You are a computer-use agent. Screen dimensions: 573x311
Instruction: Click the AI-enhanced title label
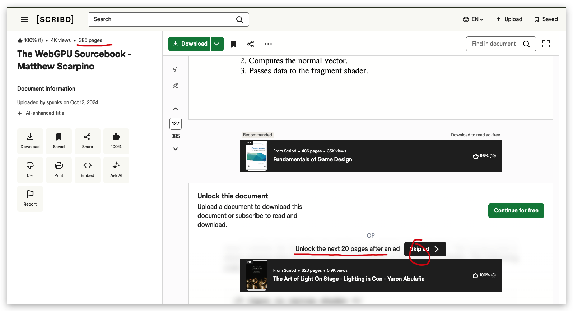coord(45,113)
